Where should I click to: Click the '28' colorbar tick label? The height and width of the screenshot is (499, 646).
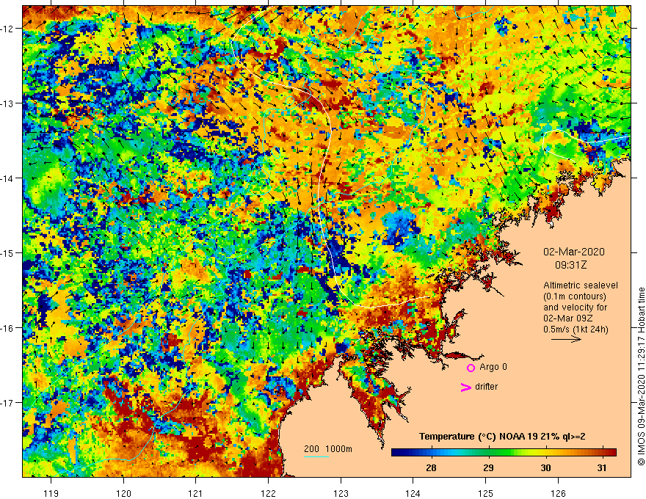[x=432, y=468]
